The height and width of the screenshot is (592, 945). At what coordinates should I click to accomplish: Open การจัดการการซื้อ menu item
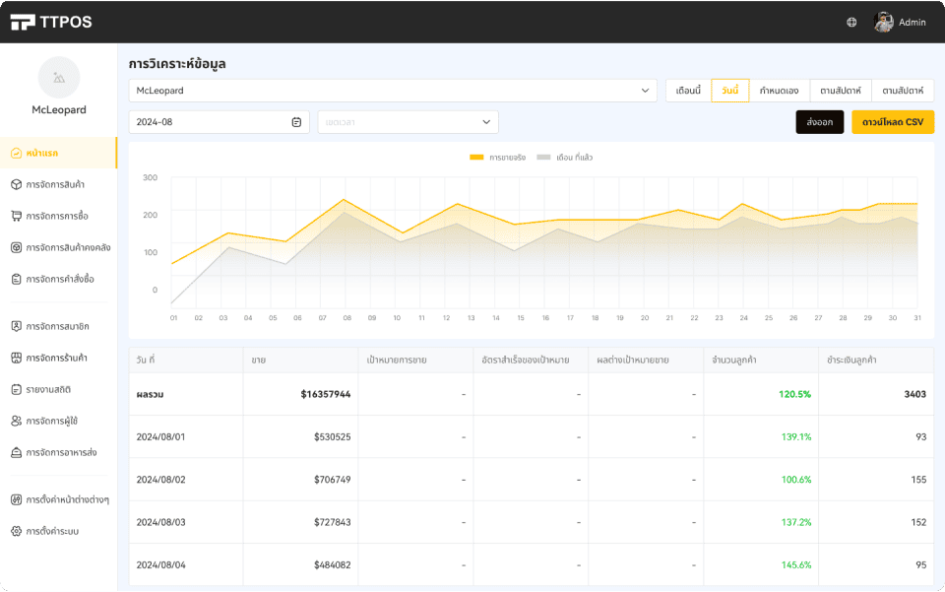point(58,216)
